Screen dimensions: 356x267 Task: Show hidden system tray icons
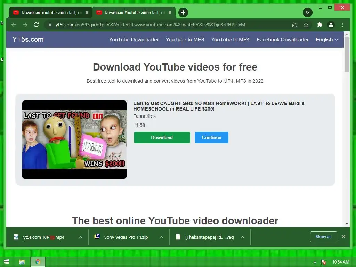[x=315, y=262]
